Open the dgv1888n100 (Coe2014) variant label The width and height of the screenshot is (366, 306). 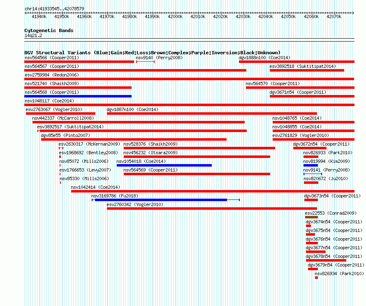click(x=264, y=58)
